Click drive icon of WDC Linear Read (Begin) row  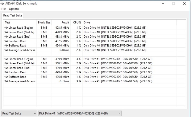(6, 59)
